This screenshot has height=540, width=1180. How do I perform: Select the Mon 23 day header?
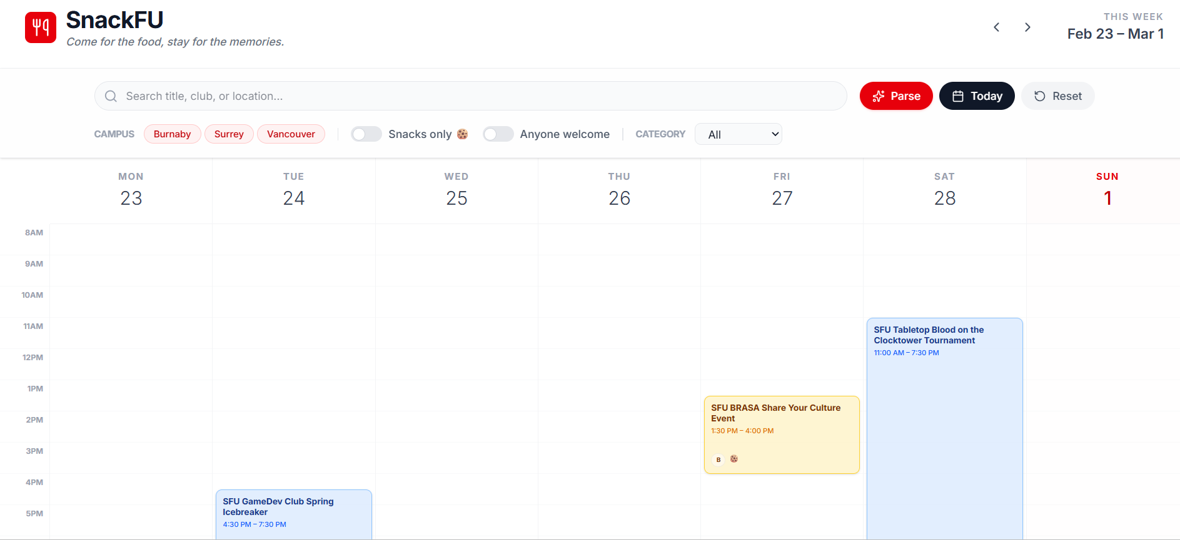click(x=131, y=191)
